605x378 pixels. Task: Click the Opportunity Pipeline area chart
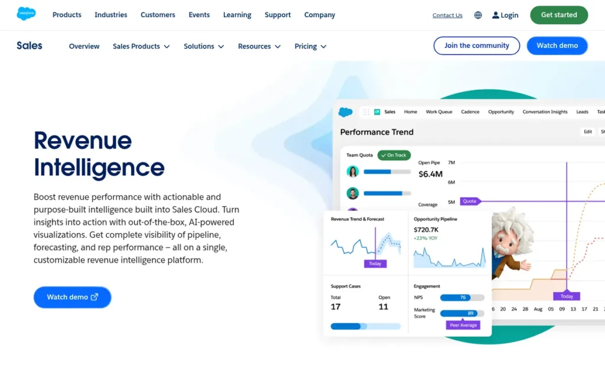coord(450,257)
